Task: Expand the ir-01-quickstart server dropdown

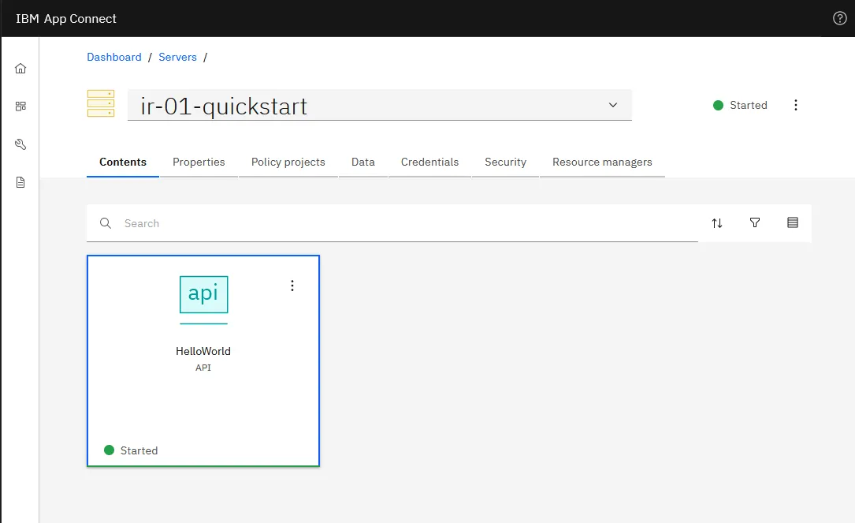Action: 380,105
